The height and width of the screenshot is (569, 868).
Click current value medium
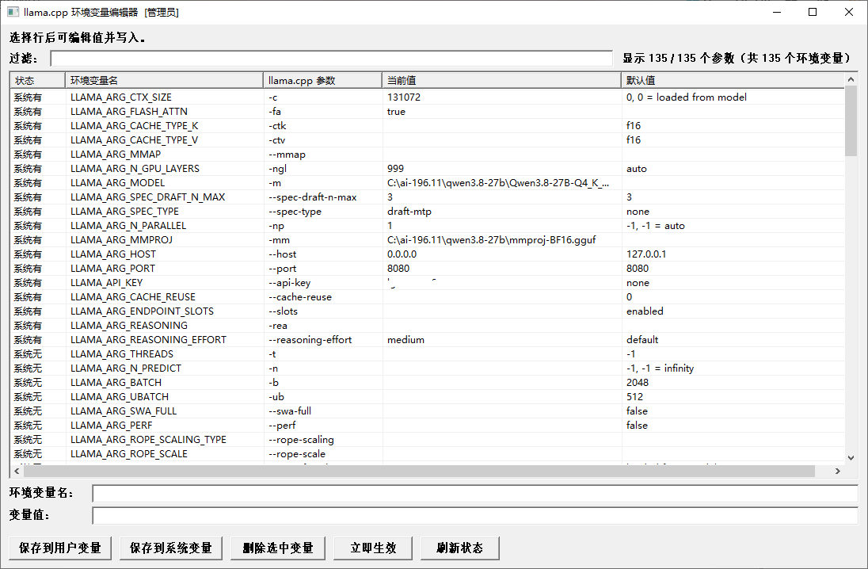pyautogui.click(x=405, y=340)
